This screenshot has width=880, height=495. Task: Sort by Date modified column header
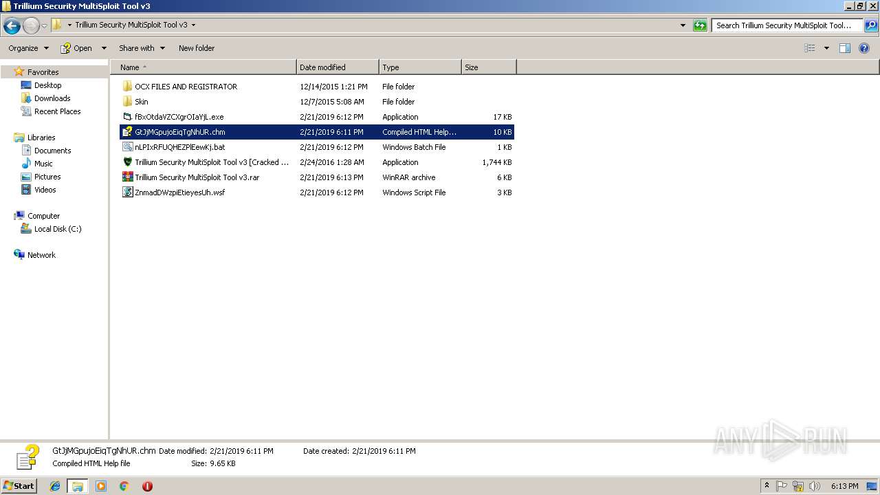pos(338,67)
